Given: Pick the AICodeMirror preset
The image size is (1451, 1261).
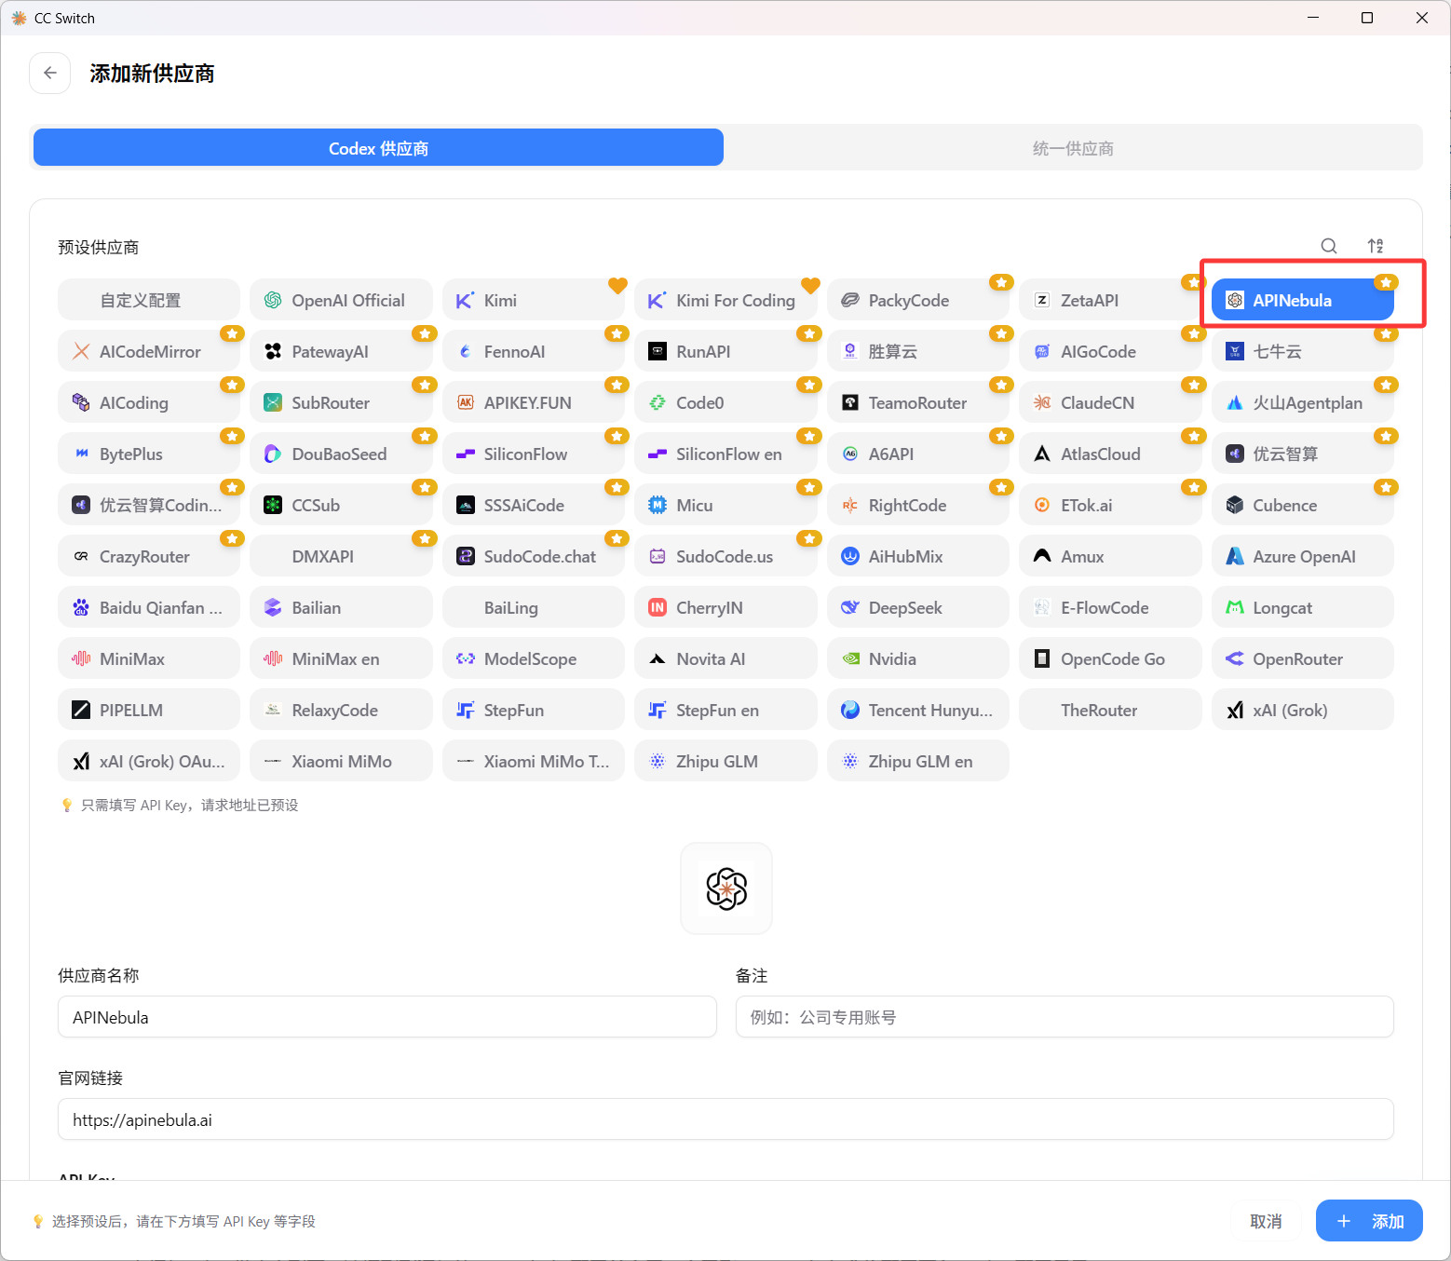Looking at the screenshot, I should pos(149,351).
